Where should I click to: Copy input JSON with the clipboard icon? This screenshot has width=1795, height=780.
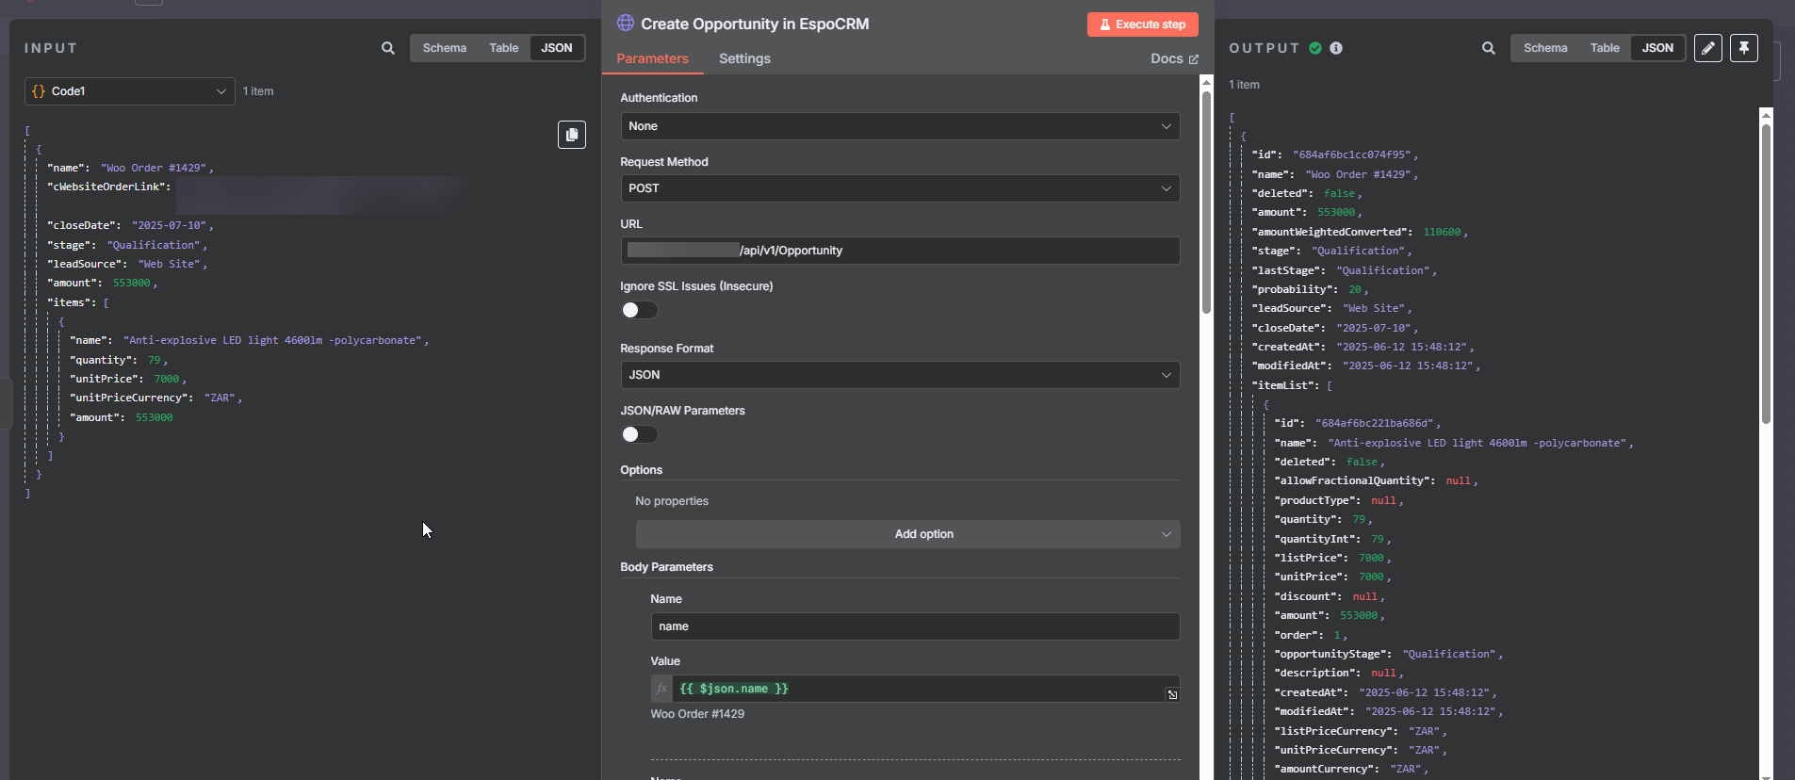pyautogui.click(x=571, y=135)
